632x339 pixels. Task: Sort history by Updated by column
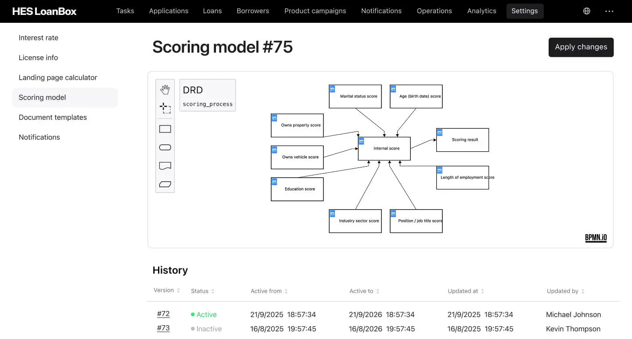pyautogui.click(x=566, y=291)
